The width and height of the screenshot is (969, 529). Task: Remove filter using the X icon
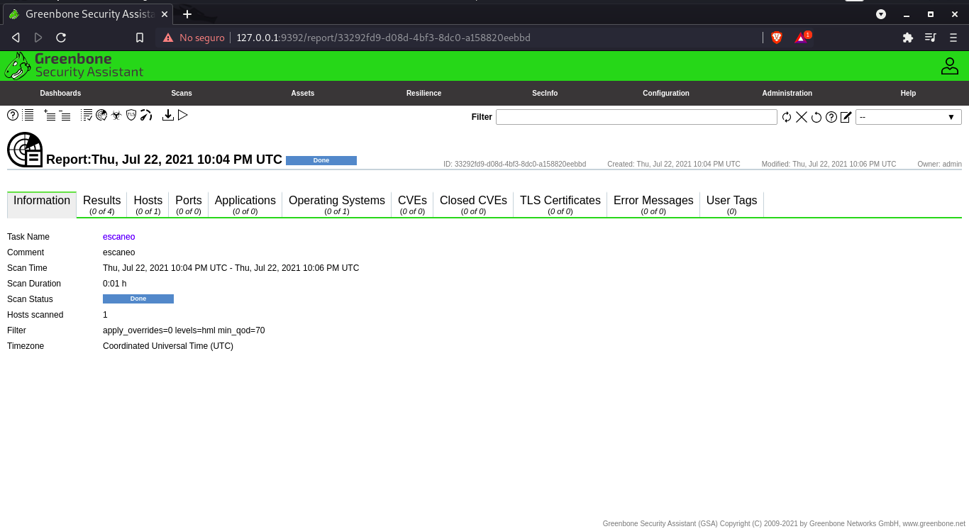coord(802,117)
